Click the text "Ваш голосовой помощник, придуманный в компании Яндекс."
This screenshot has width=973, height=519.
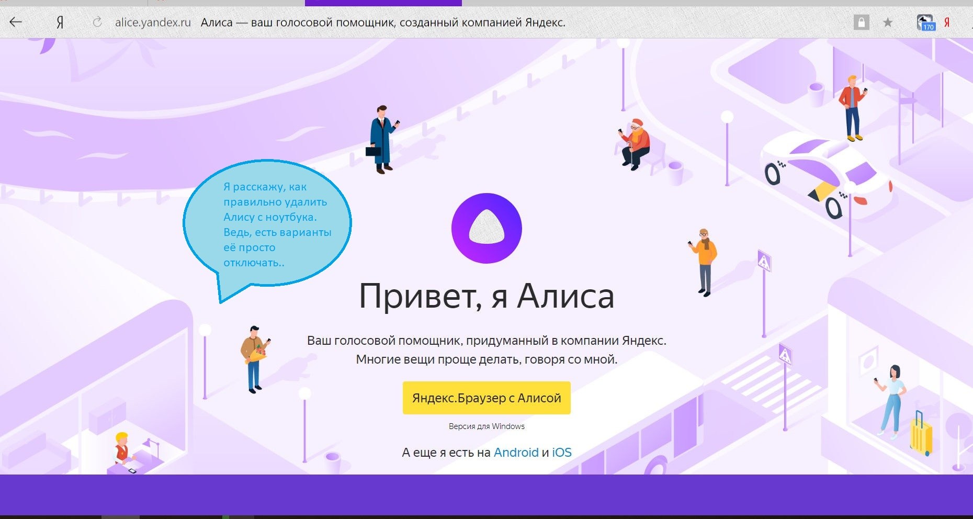[486, 341]
